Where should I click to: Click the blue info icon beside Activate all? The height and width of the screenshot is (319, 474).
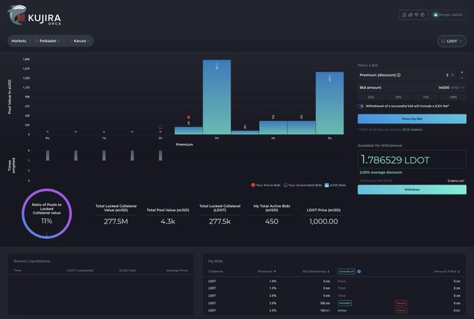(359, 271)
